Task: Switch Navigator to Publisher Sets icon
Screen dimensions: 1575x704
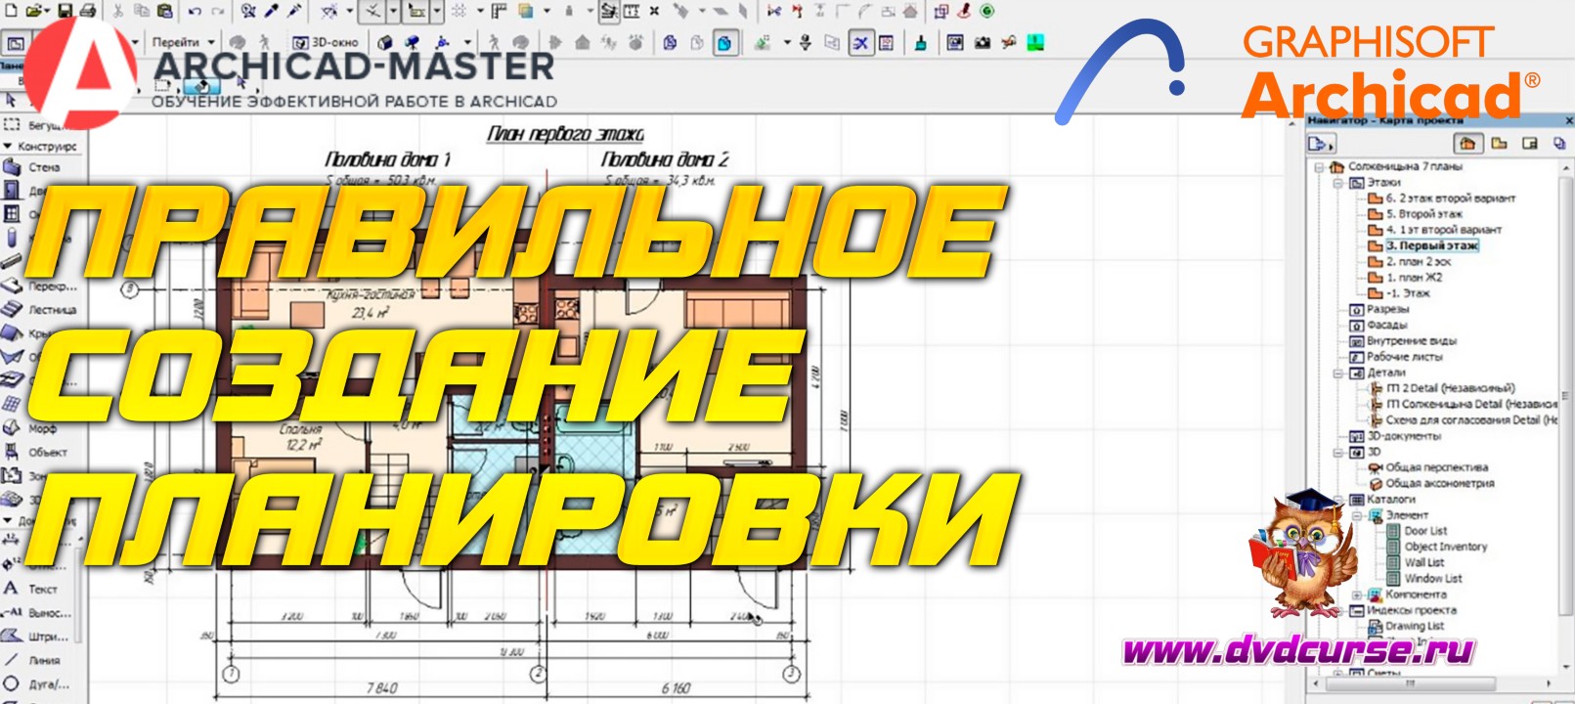Action: [x=1559, y=144]
